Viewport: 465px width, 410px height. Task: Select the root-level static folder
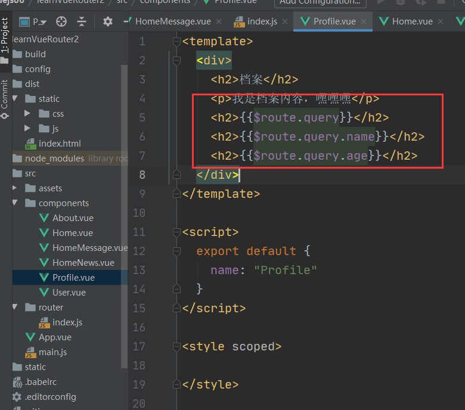point(35,367)
